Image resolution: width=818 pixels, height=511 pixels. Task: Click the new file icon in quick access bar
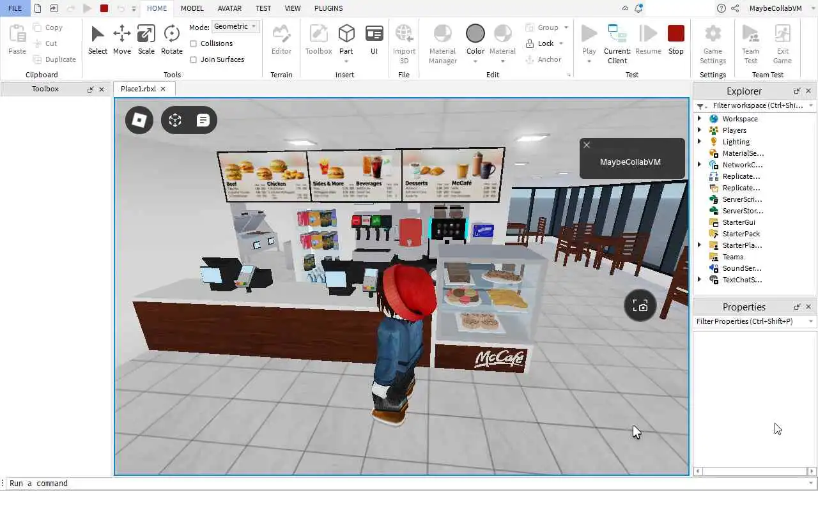(38, 8)
